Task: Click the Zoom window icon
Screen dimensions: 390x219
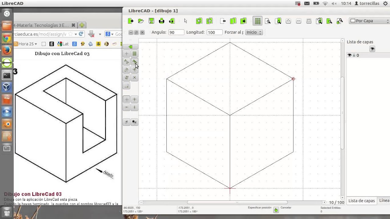Action: 329,21
